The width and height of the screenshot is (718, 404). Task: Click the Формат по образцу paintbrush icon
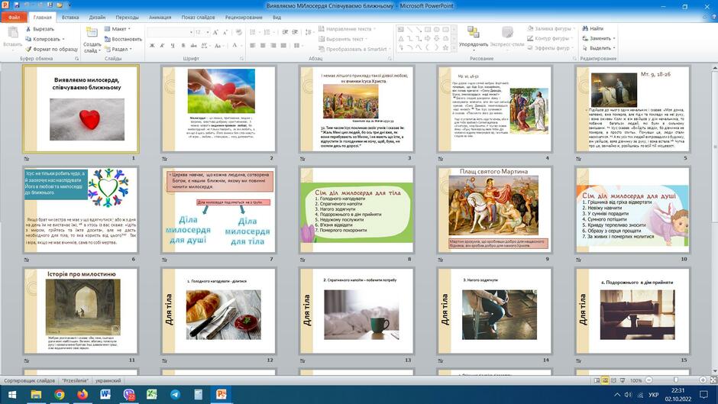[28, 49]
